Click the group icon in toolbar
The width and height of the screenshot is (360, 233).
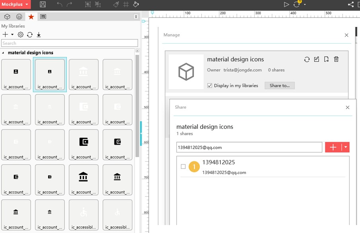pyautogui.click(x=88, y=4)
